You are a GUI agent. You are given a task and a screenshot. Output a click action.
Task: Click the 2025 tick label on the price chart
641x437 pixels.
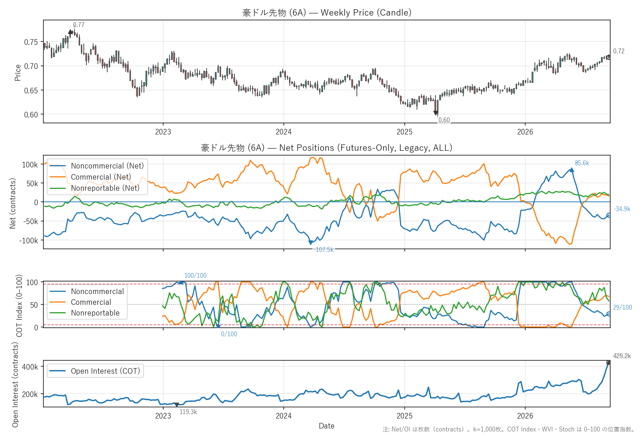click(x=404, y=132)
